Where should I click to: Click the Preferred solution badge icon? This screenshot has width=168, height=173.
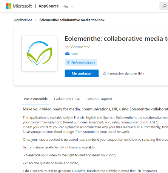(68, 62)
